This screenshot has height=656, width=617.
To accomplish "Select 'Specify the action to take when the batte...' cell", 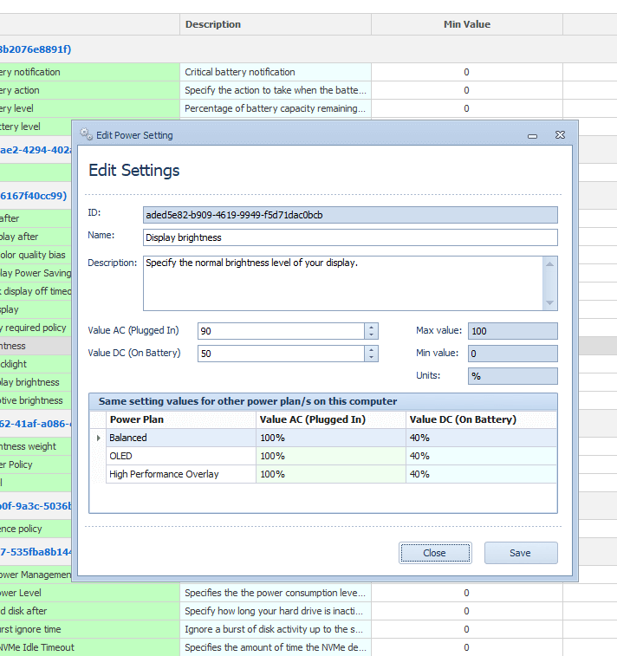I will point(276,90).
